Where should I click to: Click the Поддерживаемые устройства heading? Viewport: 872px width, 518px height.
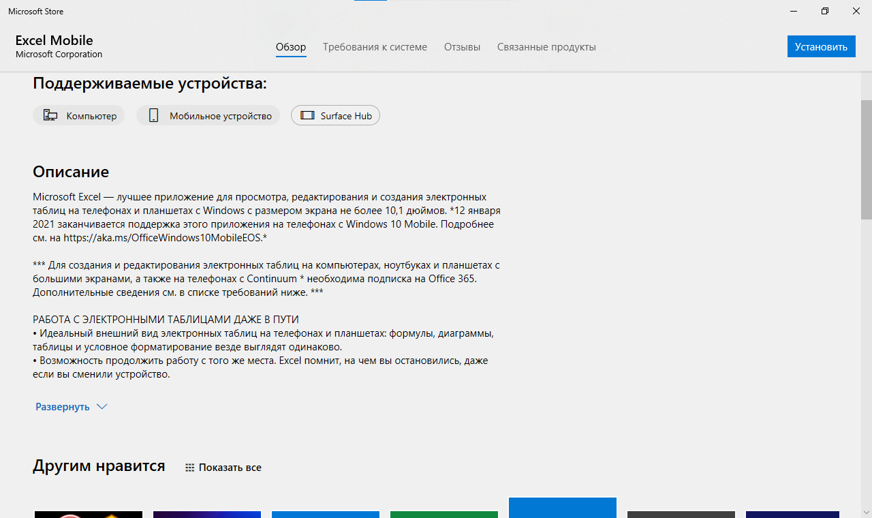tap(150, 84)
